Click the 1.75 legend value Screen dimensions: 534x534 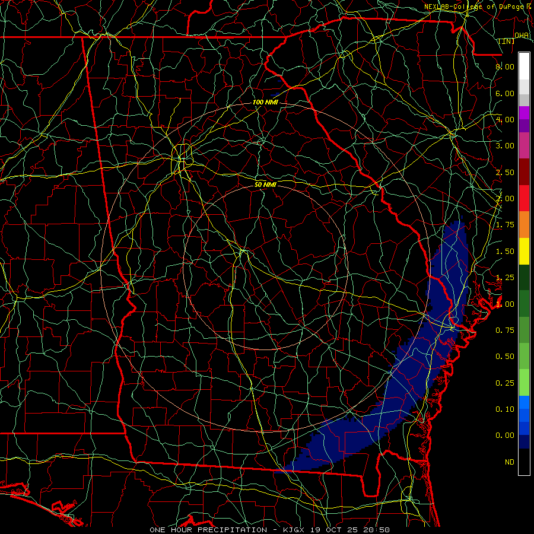pos(505,225)
